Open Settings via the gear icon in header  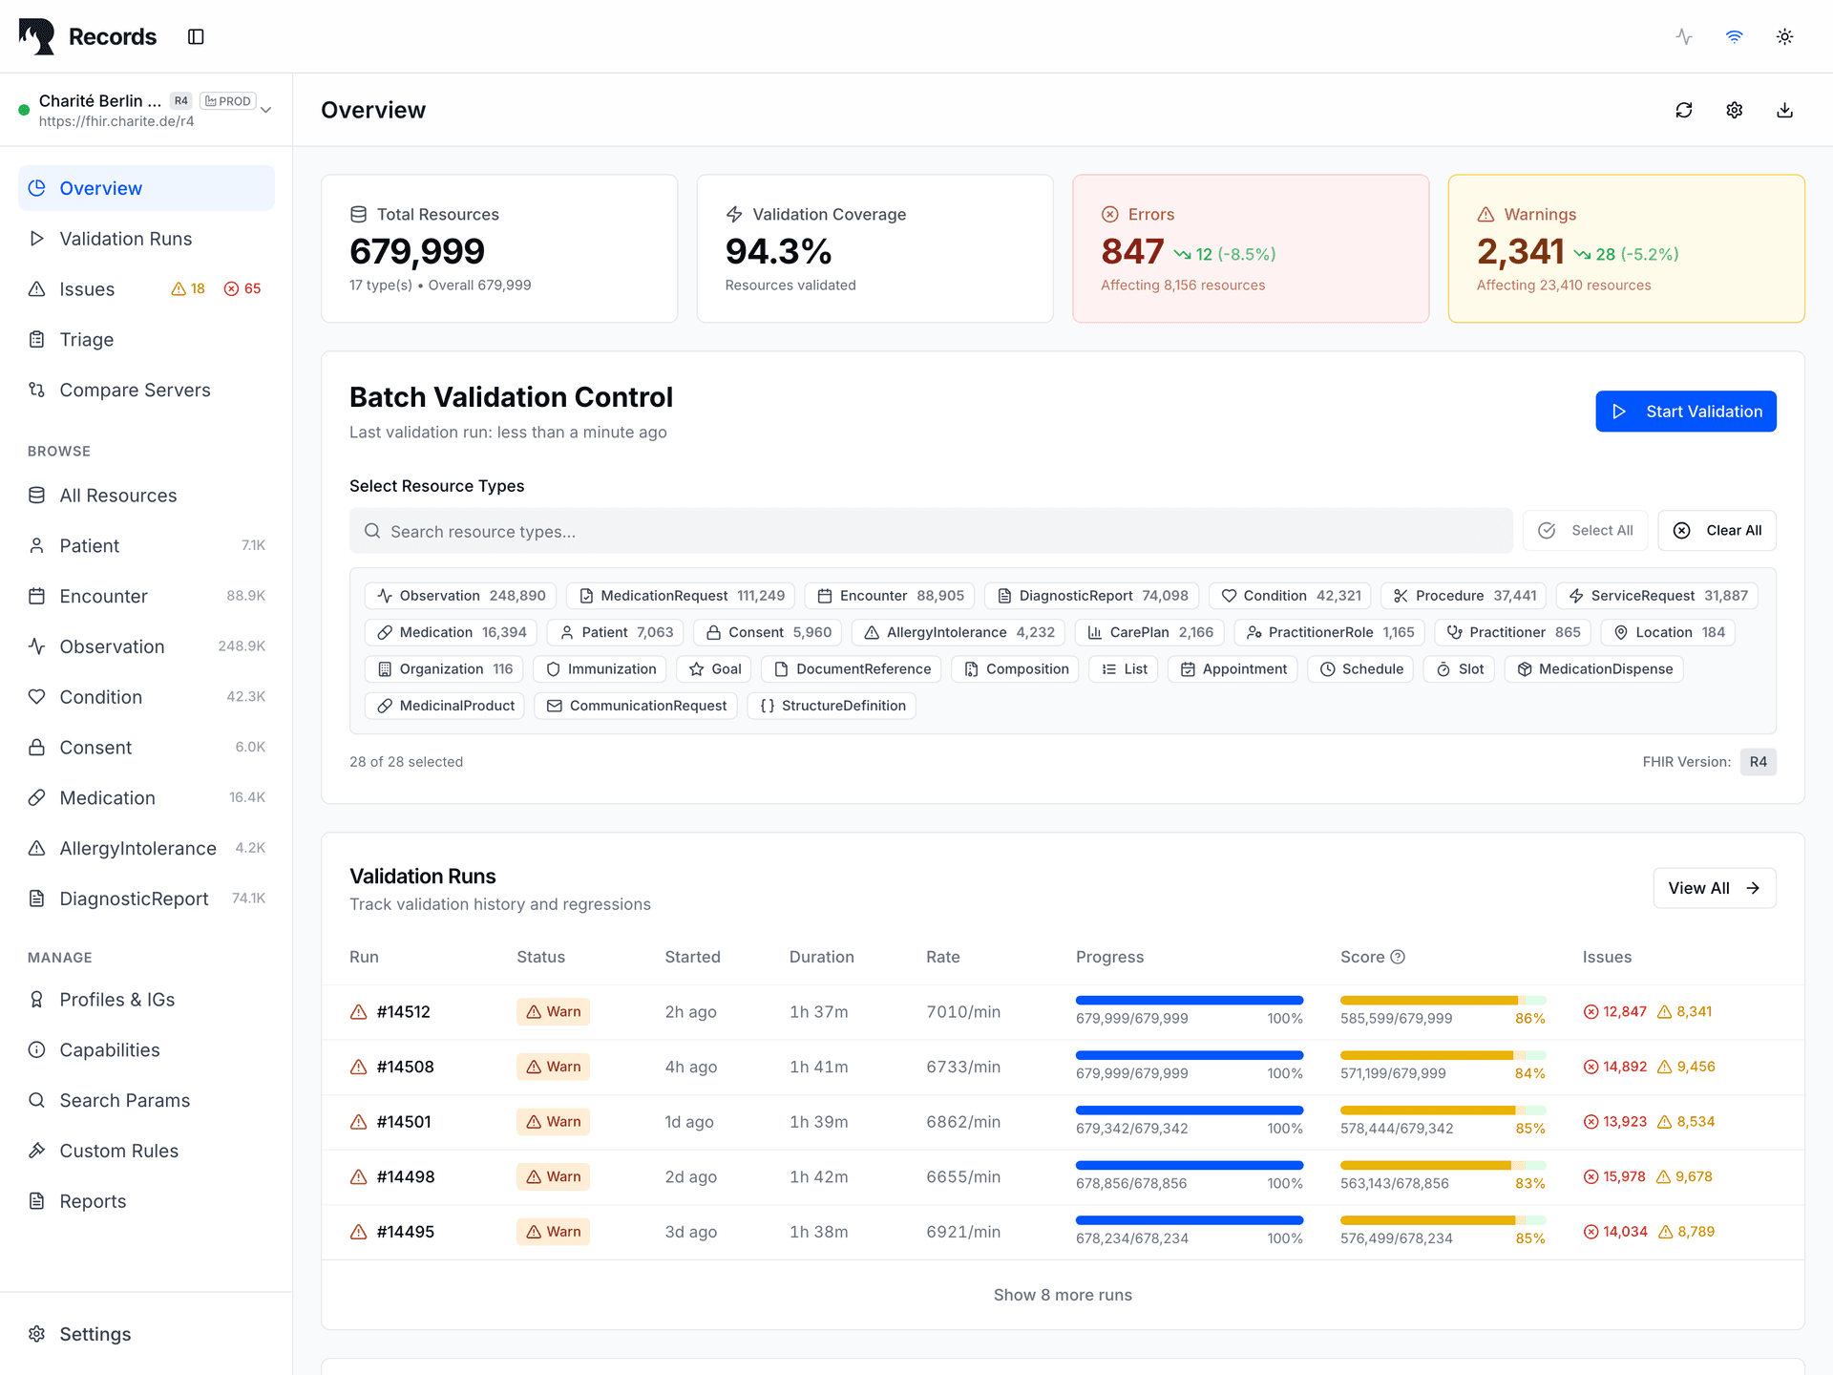(1735, 110)
